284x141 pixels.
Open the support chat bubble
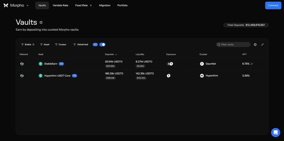(276, 133)
